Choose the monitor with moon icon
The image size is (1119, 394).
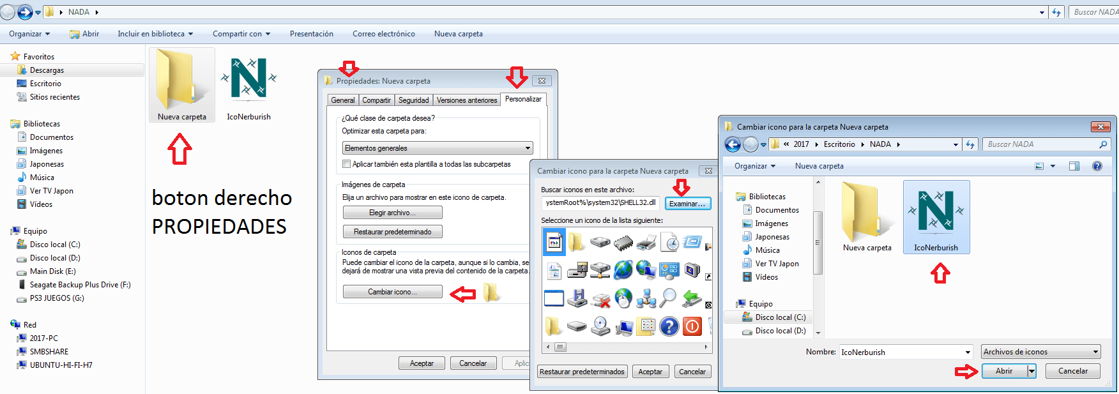(x=692, y=270)
